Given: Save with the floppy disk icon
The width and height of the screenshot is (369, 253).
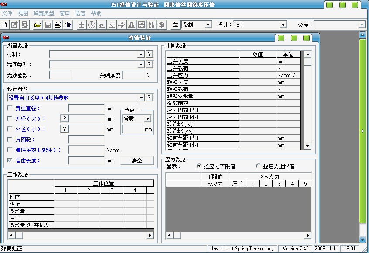Looking at the screenshot, I should pyautogui.click(x=48, y=25).
